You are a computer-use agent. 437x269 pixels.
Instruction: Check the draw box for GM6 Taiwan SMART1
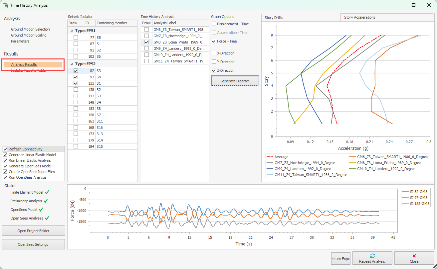coord(146,30)
